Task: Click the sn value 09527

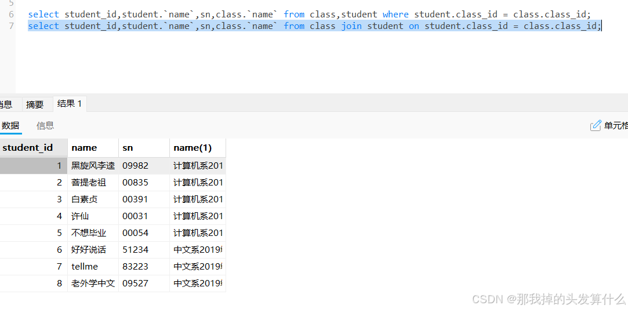Action: [x=144, y=283]
